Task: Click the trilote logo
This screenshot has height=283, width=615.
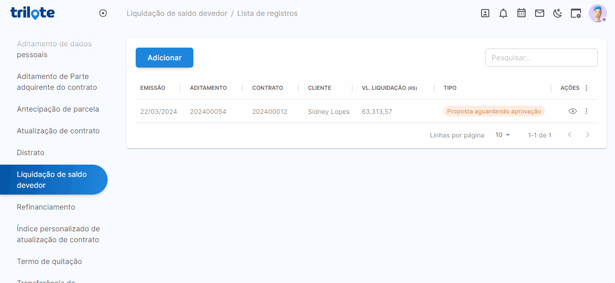Action: coord(33,13)
